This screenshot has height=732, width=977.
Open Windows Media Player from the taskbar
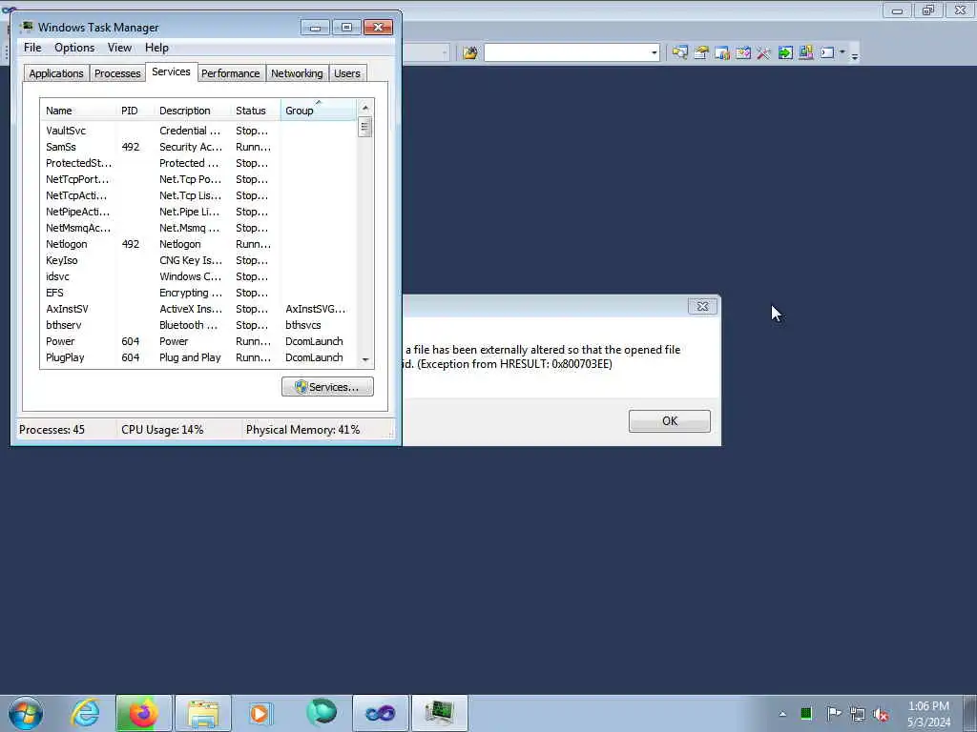pyautogui.click(x=260, y=713)
